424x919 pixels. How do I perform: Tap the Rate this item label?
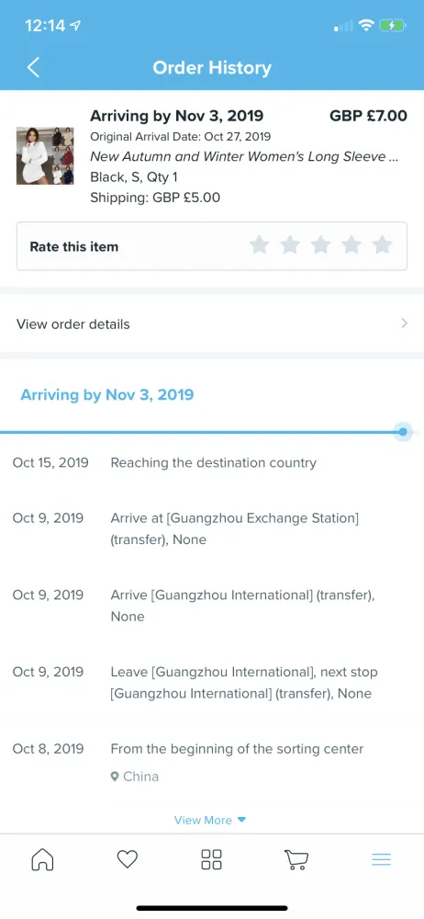[73, 246]
